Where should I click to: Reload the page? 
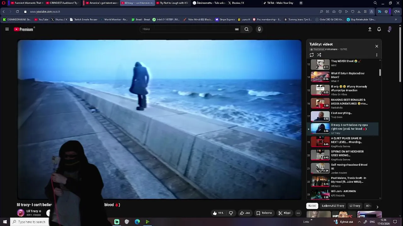point(17,12)
